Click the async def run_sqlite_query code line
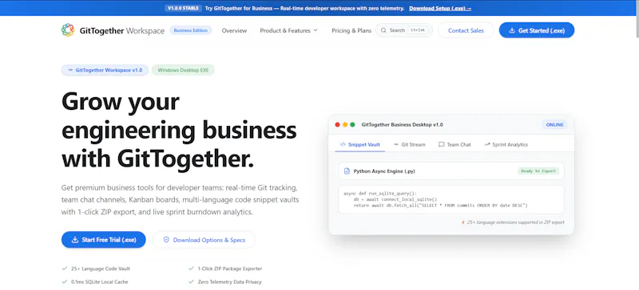 [380, 193]
